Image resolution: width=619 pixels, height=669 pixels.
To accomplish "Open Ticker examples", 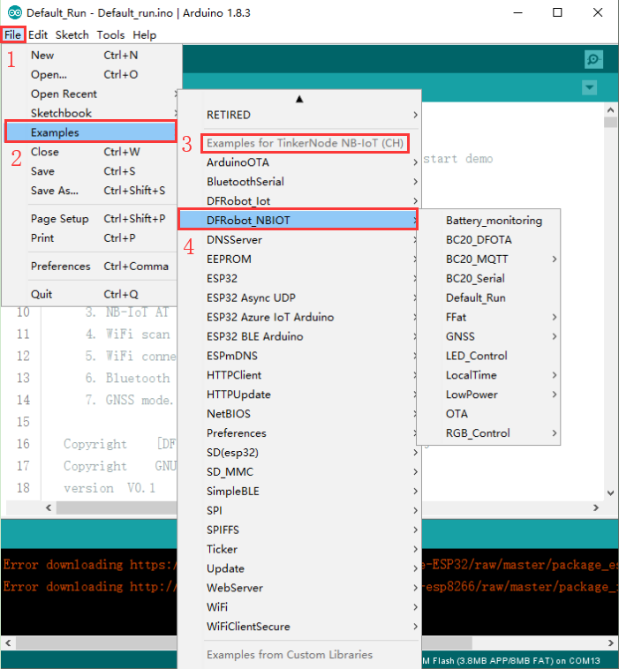I will 299,549.
